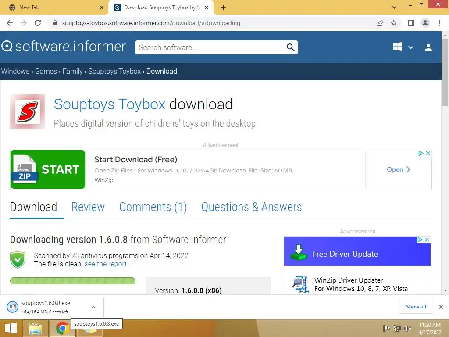Click the search magnifier icon
Viewport: 449px width, 337px height.
pos(290,47)
